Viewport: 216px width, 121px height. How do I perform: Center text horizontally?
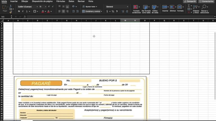(x=63, y=11)
